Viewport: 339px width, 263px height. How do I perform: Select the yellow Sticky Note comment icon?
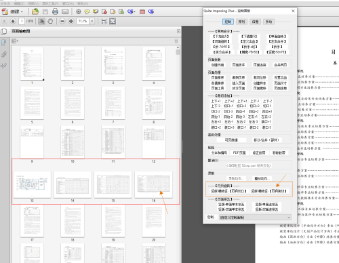point(87,12)
